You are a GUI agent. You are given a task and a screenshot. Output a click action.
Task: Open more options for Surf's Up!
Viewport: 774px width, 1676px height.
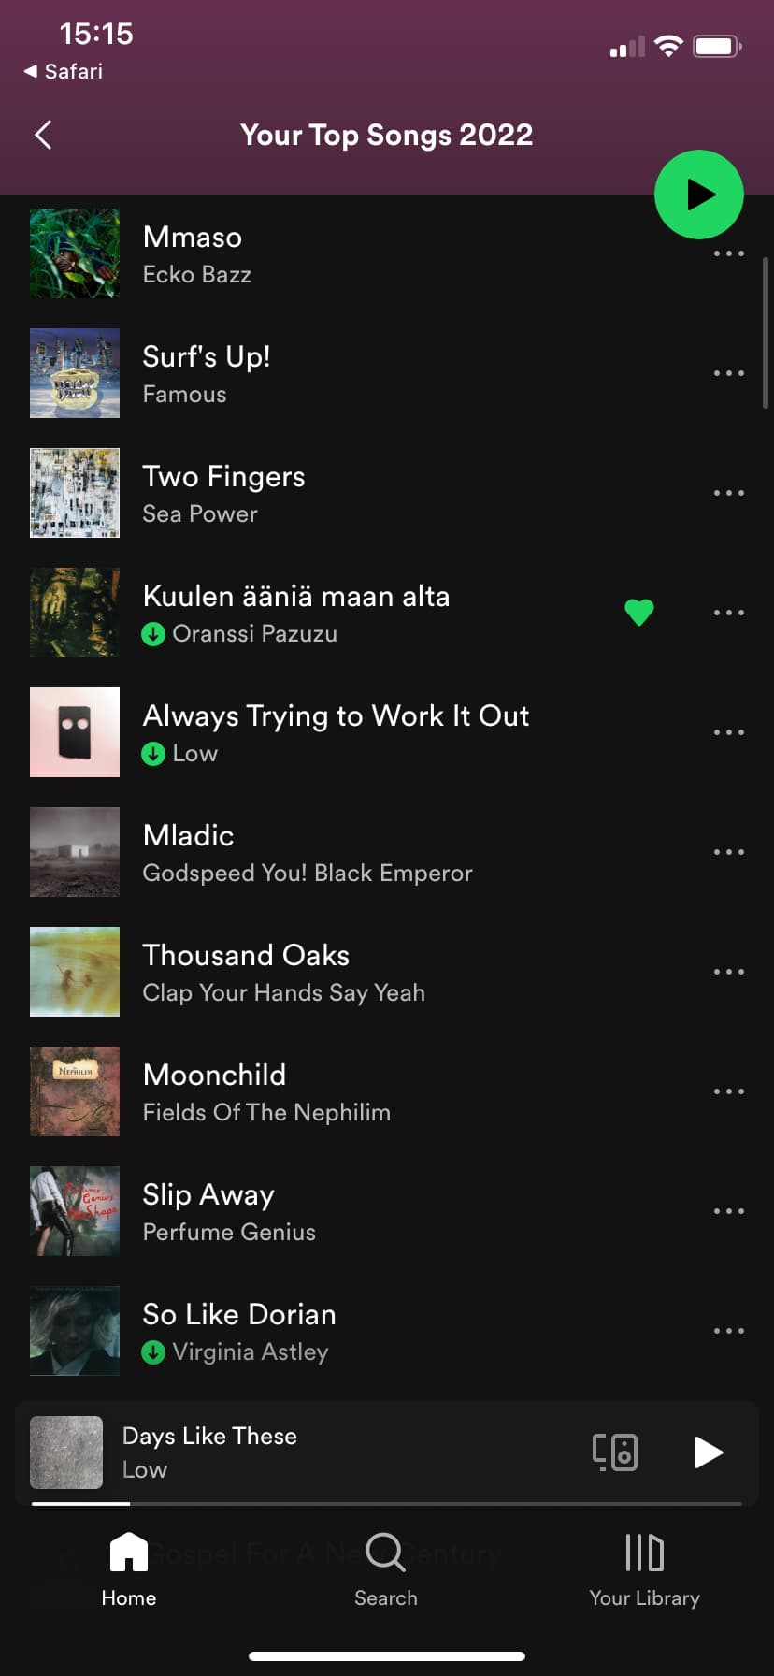tap(729, 373)
